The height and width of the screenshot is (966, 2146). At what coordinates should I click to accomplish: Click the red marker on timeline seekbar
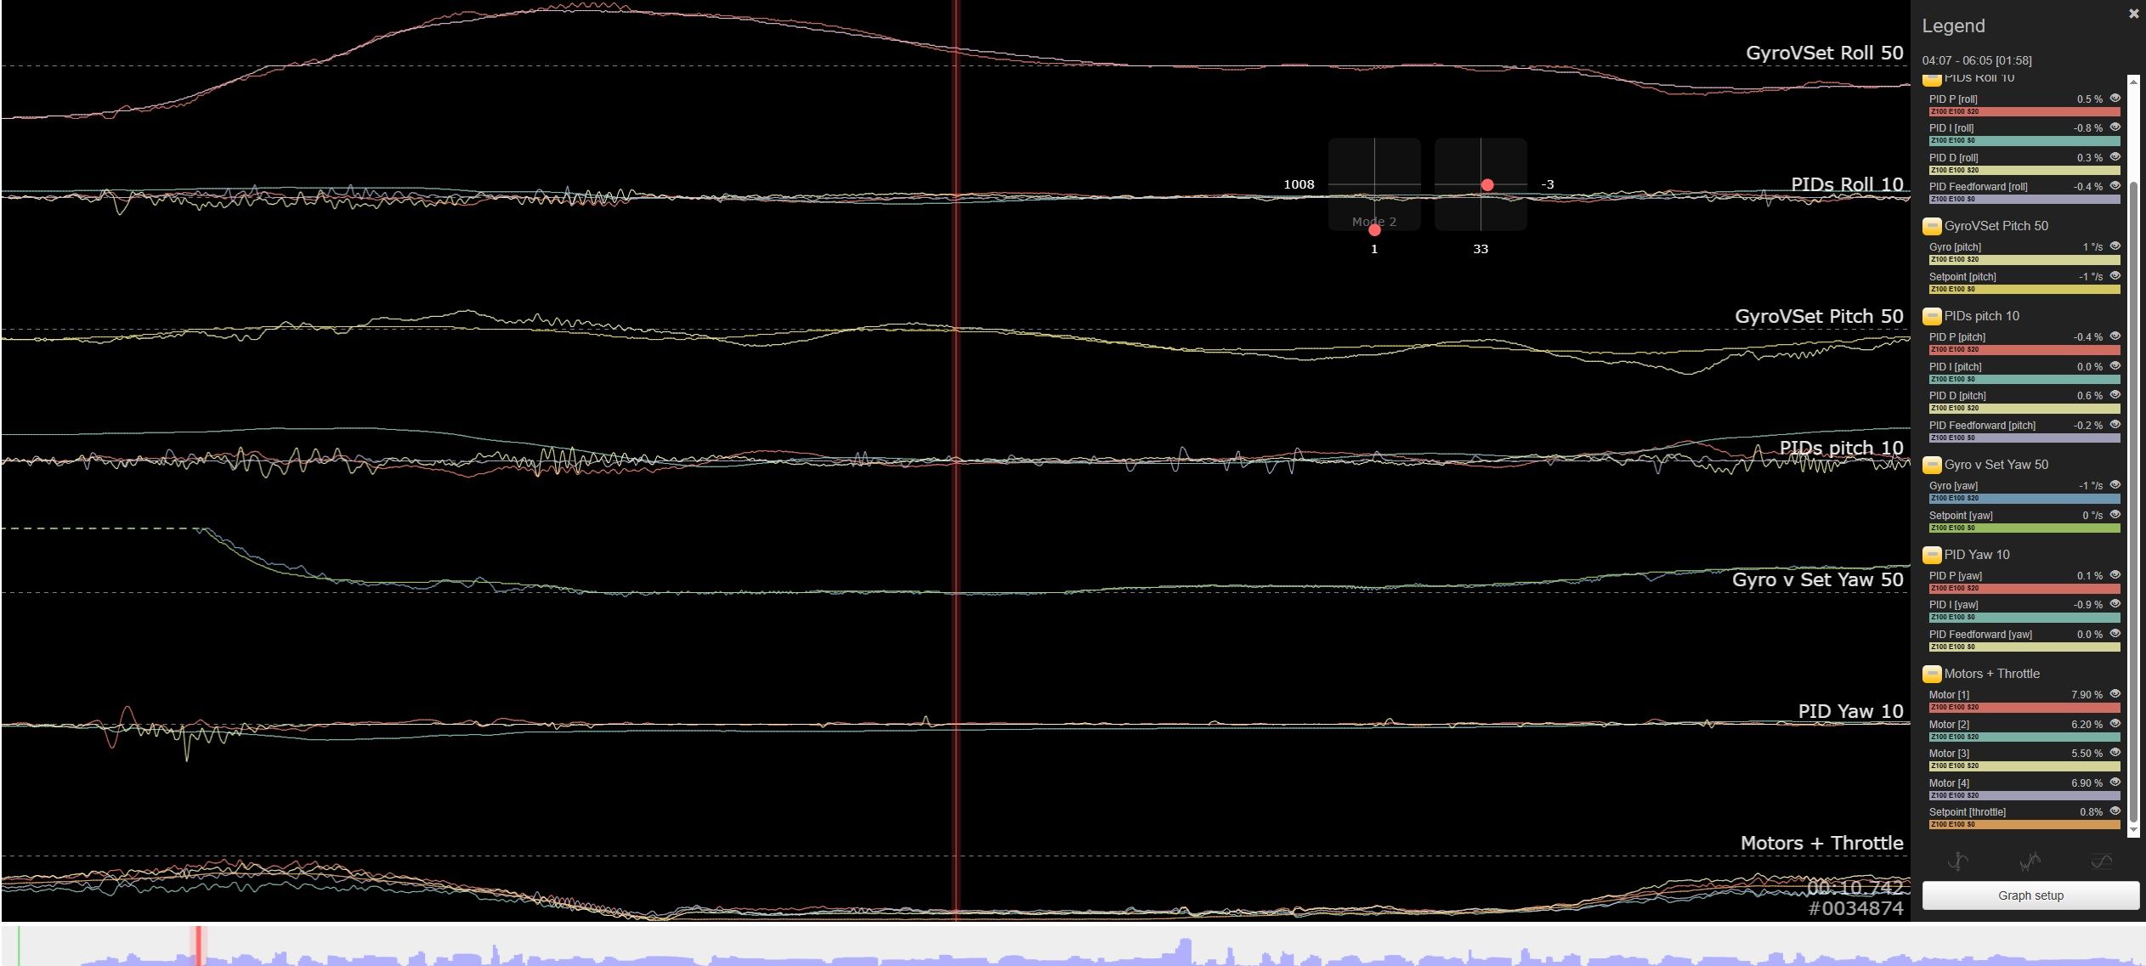198,945
